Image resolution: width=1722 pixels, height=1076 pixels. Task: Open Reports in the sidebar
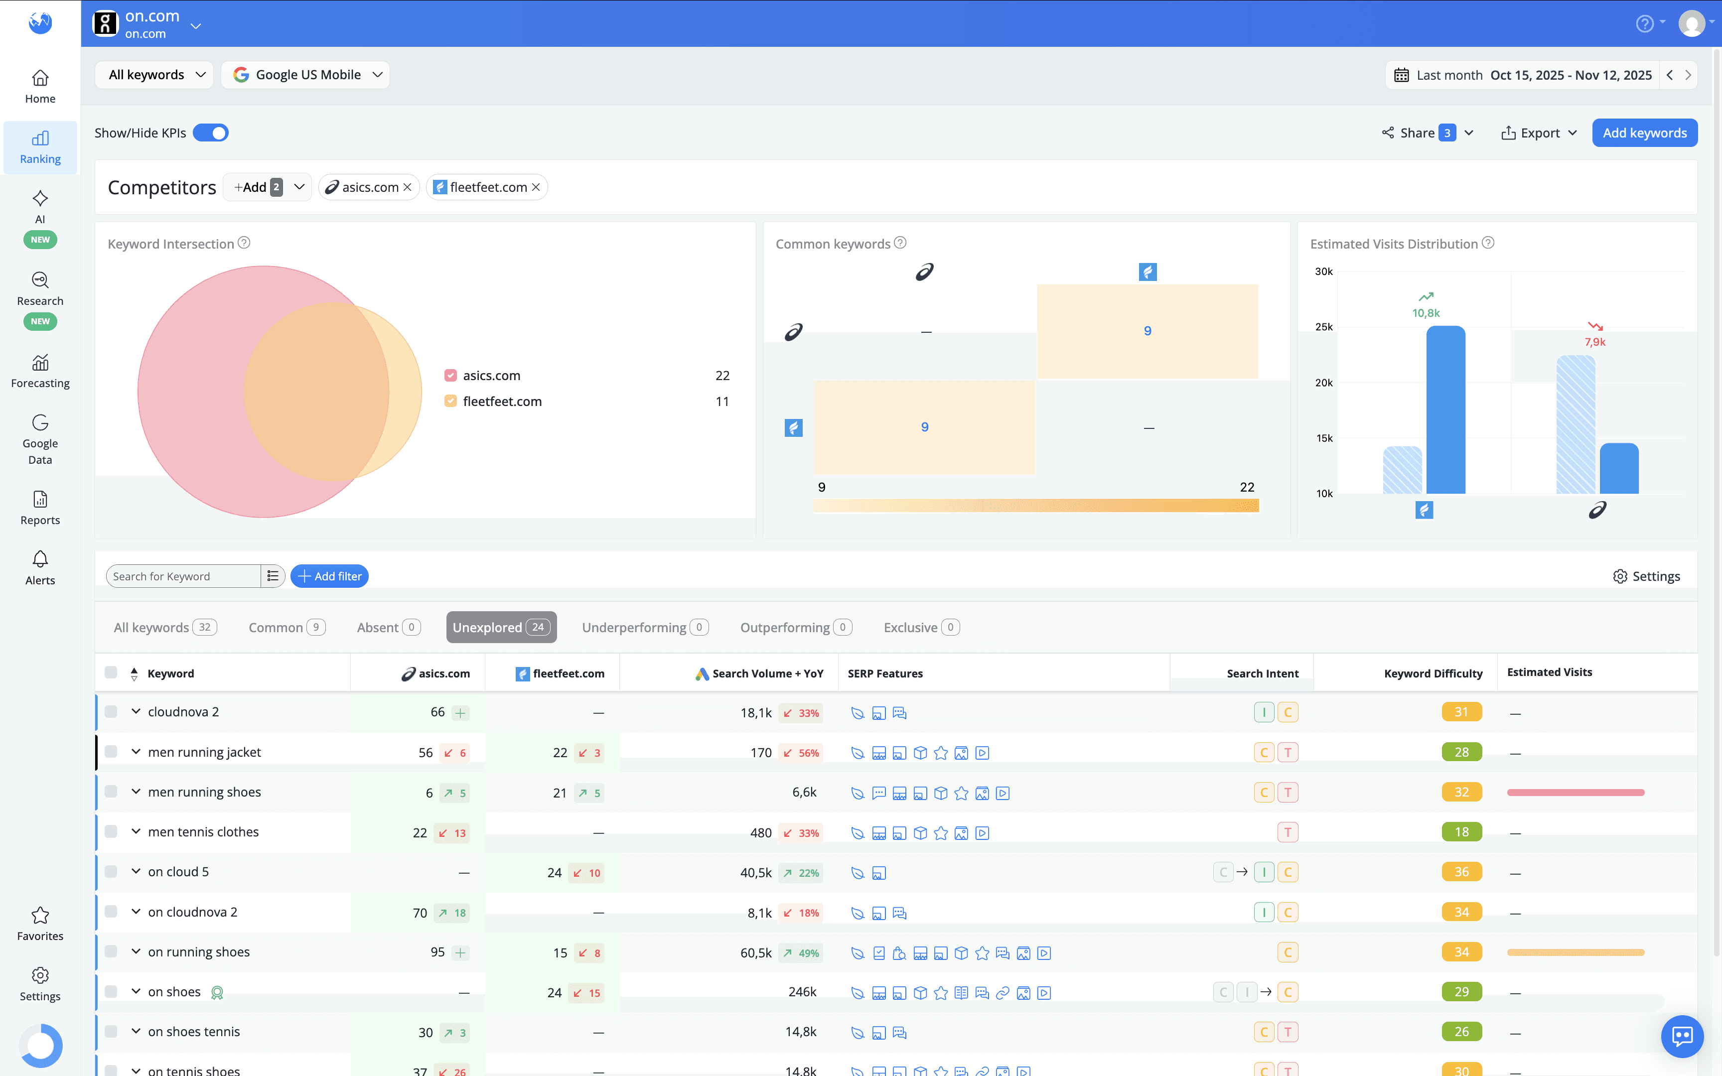point(40,508)
